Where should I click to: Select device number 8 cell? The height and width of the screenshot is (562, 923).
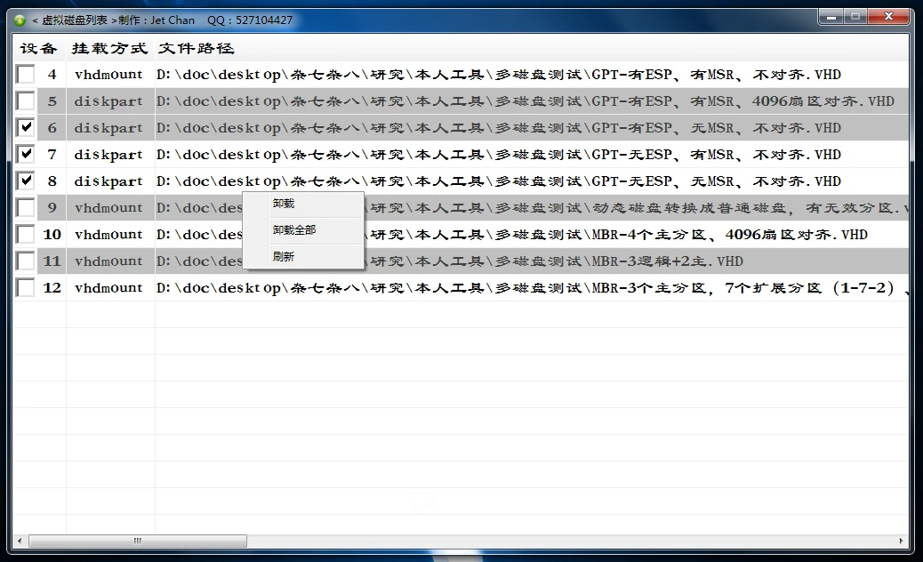point(52,181)
